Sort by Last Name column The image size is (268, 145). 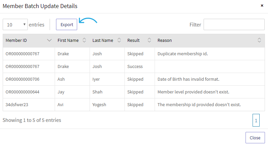[x=119, y=40]
